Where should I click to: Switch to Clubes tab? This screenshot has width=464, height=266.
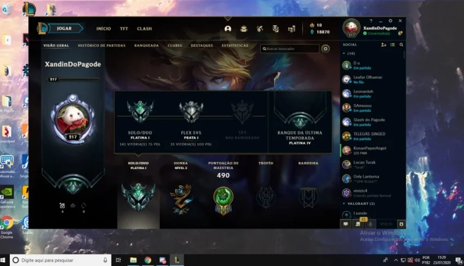pyautogui.click(x=175, y=45)
